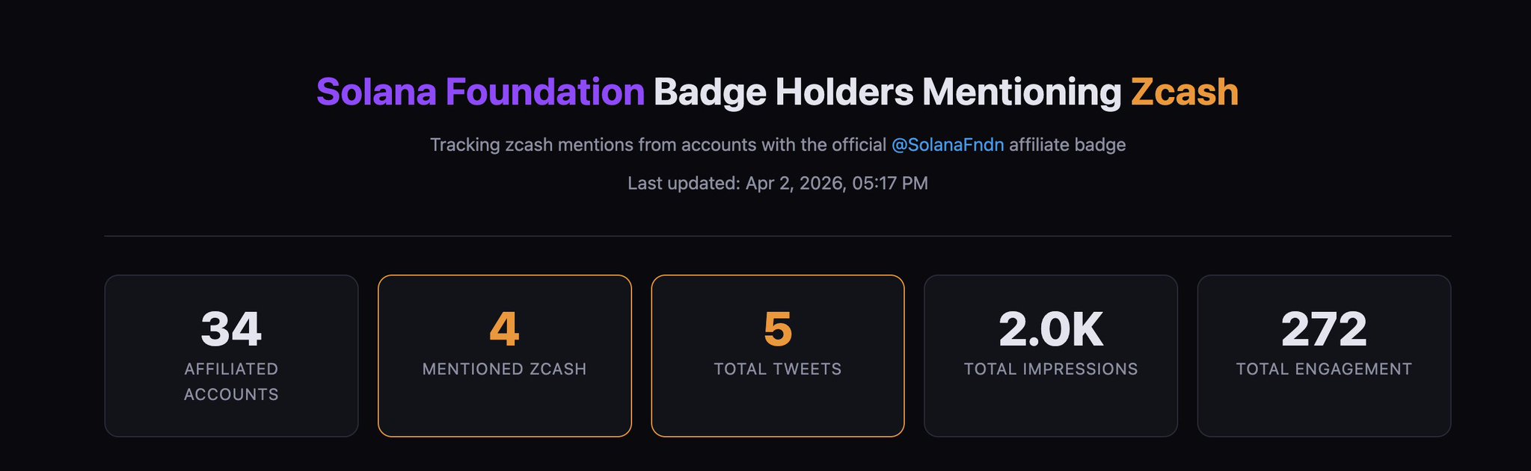Viewport: 1531px width, 471px height.
Task: Click the Apr 2, 2026 date text
Action: click(x=794, y=184)
